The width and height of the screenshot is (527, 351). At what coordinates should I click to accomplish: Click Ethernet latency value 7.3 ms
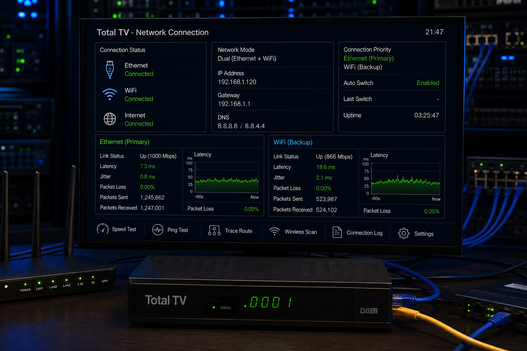[148, 166]
